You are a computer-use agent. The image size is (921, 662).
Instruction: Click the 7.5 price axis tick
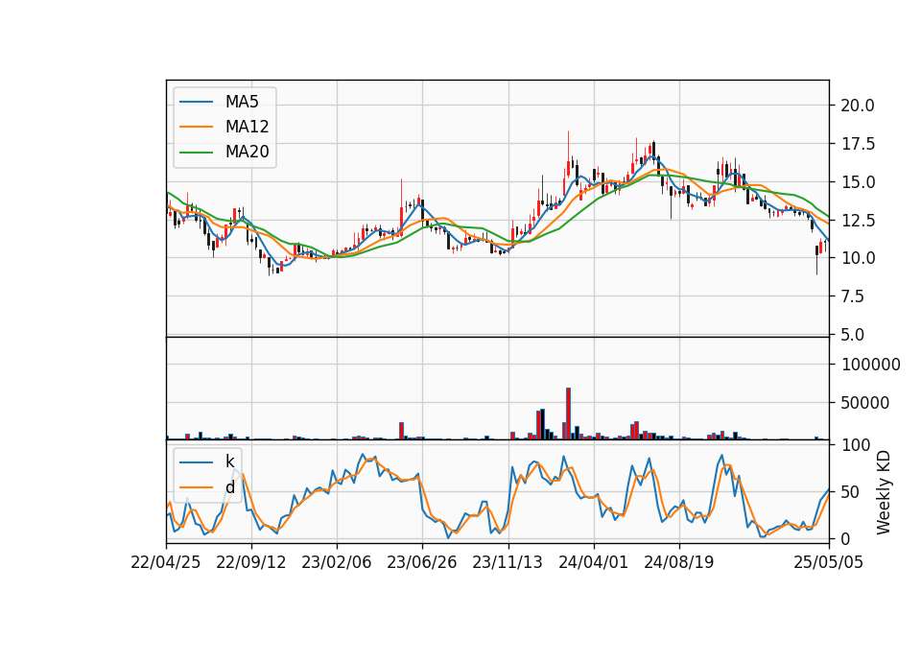pyautogui.click(x=853, y=296)
